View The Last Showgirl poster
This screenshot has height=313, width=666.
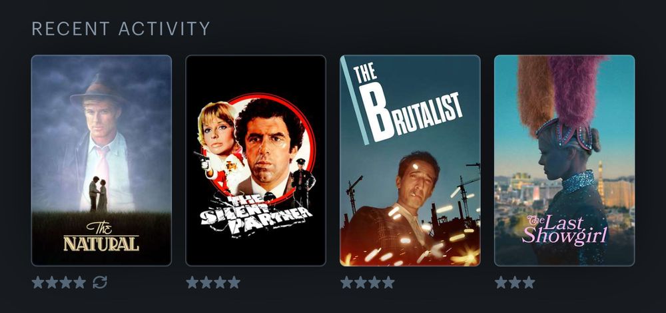click(565, 160)
